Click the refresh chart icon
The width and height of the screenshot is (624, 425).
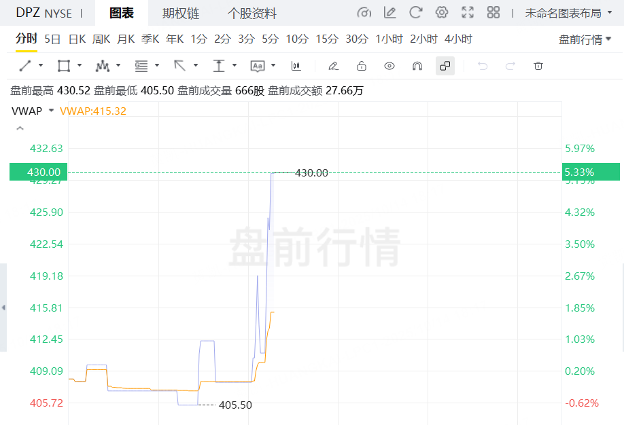pyautogui.click(x=416, y=12)
